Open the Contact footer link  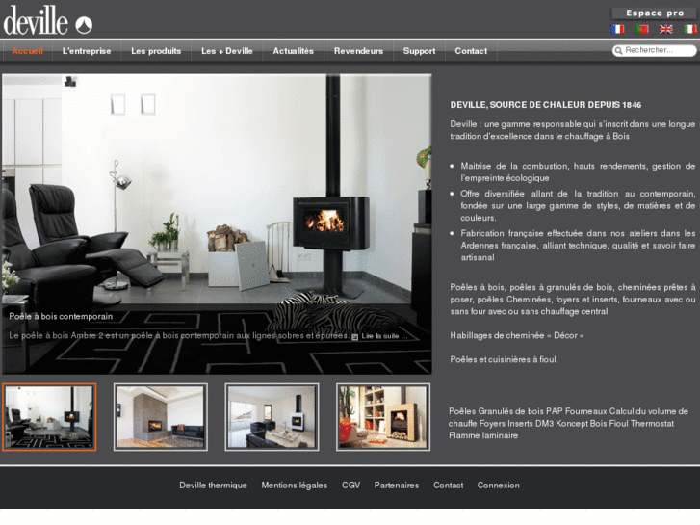pos(449,486)
